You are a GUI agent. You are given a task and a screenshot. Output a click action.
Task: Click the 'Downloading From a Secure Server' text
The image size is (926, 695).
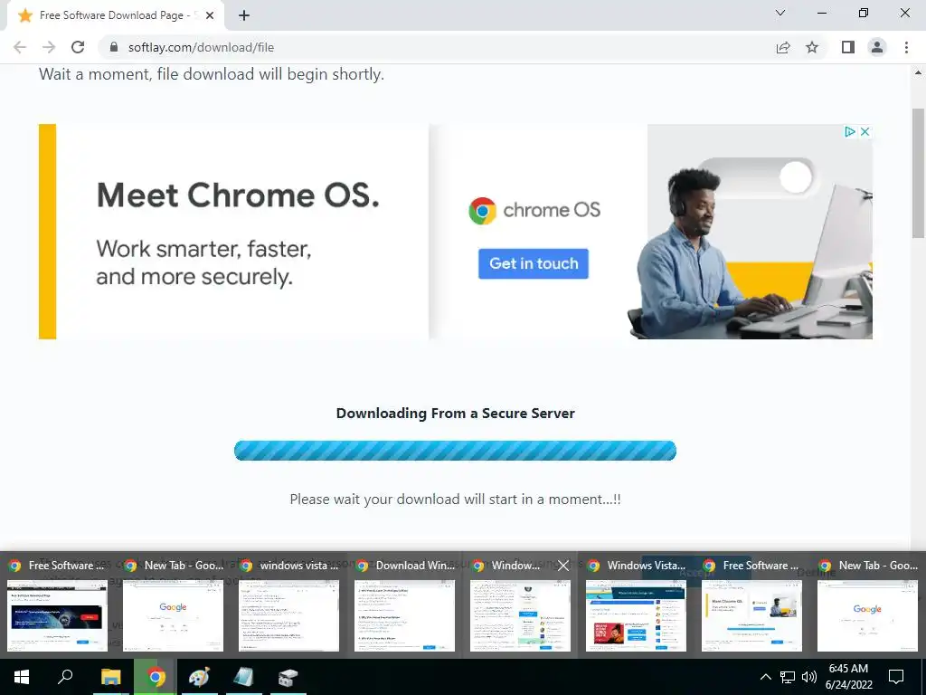(x=455, y=413)
